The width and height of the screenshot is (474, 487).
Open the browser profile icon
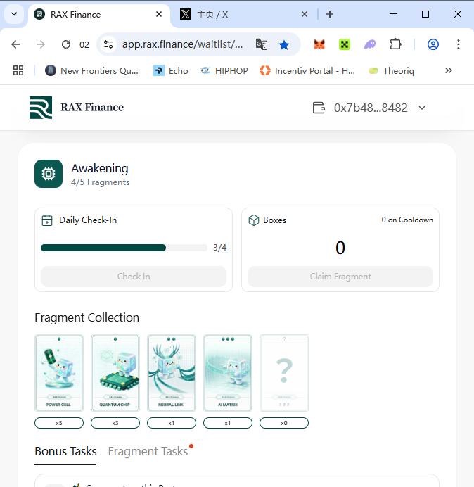point(433,44)
